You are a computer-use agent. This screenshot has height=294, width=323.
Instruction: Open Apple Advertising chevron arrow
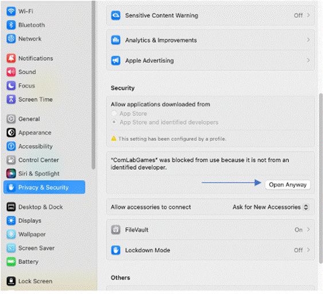(x=309, y=60)
